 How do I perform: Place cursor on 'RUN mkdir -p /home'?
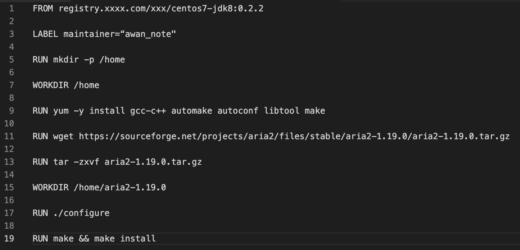79,60
